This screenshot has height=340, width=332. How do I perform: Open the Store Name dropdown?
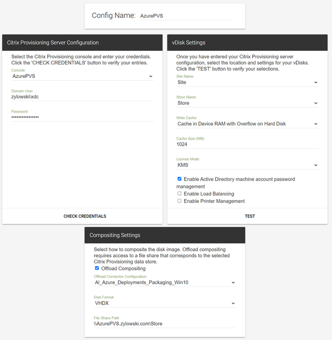coord(247,103)
